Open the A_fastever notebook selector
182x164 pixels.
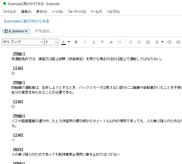click(x=16, y=31)
